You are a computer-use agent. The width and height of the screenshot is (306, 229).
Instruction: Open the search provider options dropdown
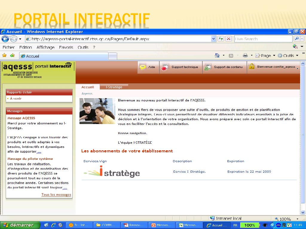coord(302,39)
